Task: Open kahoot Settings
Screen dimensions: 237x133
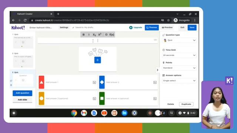Action: pyautogui.click(x=64, y=27)
